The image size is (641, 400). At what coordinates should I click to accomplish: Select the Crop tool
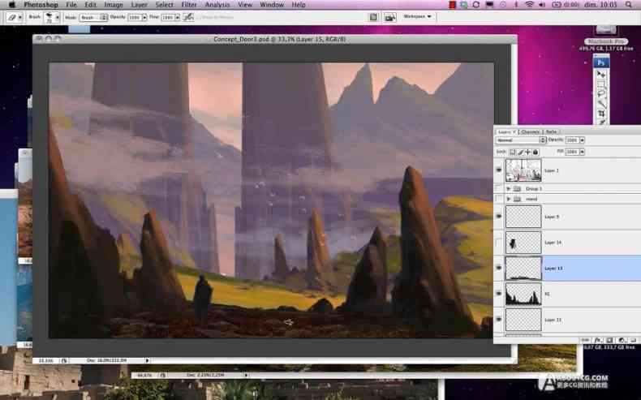[x=601, y=113]
